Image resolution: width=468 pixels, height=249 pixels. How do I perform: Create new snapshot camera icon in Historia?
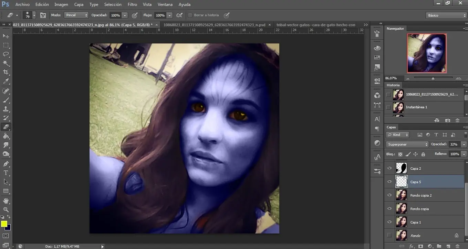447,120
